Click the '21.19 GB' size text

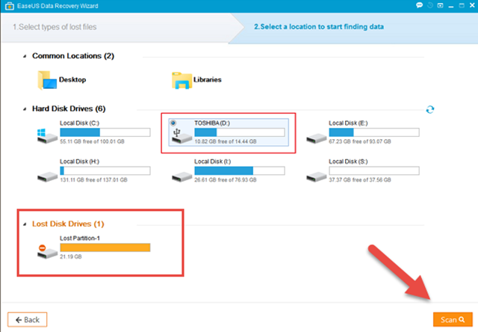click(71, 256)
